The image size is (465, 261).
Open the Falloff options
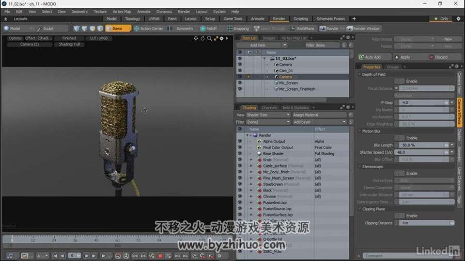point(209,28)
